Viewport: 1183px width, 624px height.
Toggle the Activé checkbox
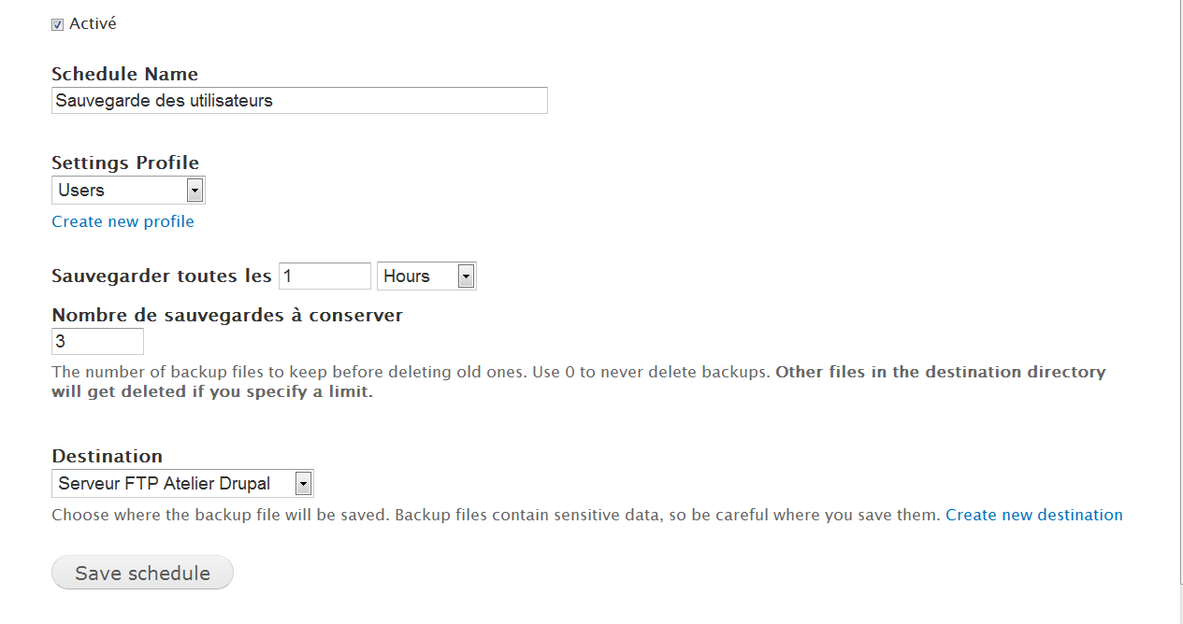click(x=57, y=24)
